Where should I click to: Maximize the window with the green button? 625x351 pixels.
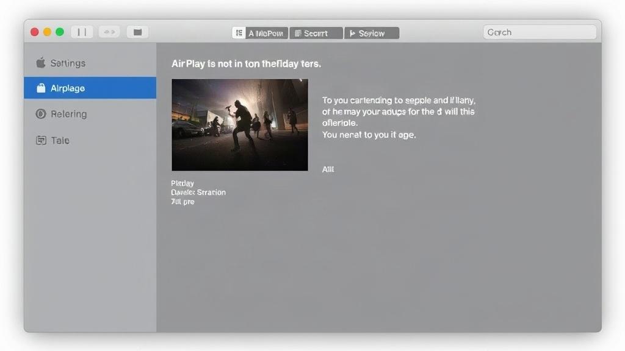(60, 32)
